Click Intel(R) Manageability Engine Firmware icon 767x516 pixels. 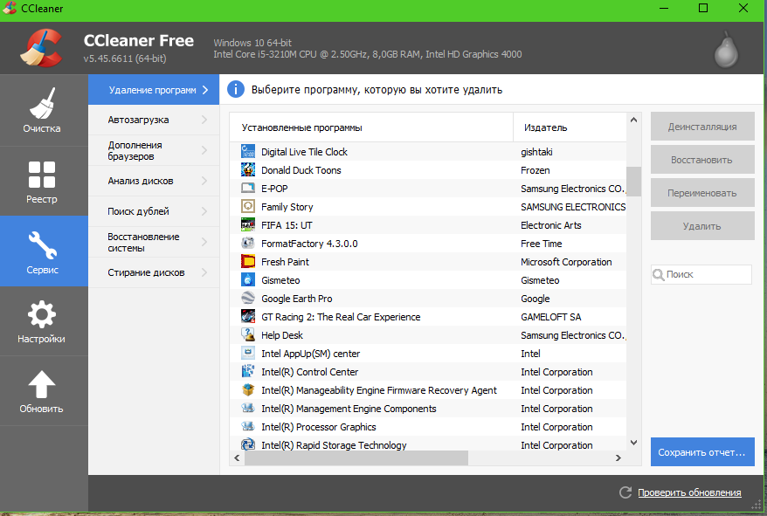point(248,389)
